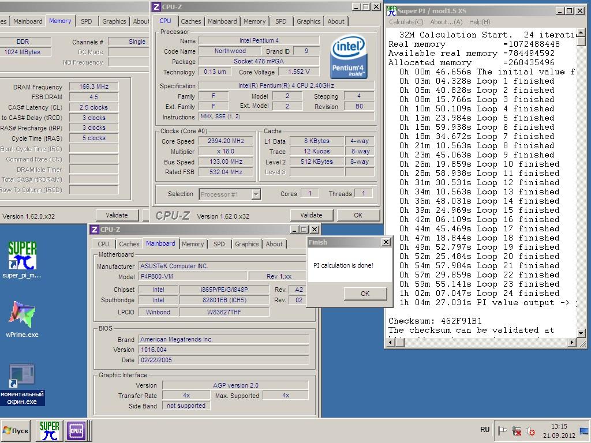Select Graphics tab in Mainboard CPU-Z window
This screenshot has height=443, width=591.
pos(246,244)
